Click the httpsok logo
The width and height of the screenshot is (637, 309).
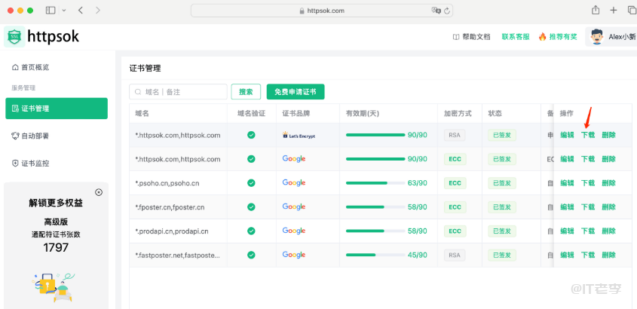click(41, 36)
